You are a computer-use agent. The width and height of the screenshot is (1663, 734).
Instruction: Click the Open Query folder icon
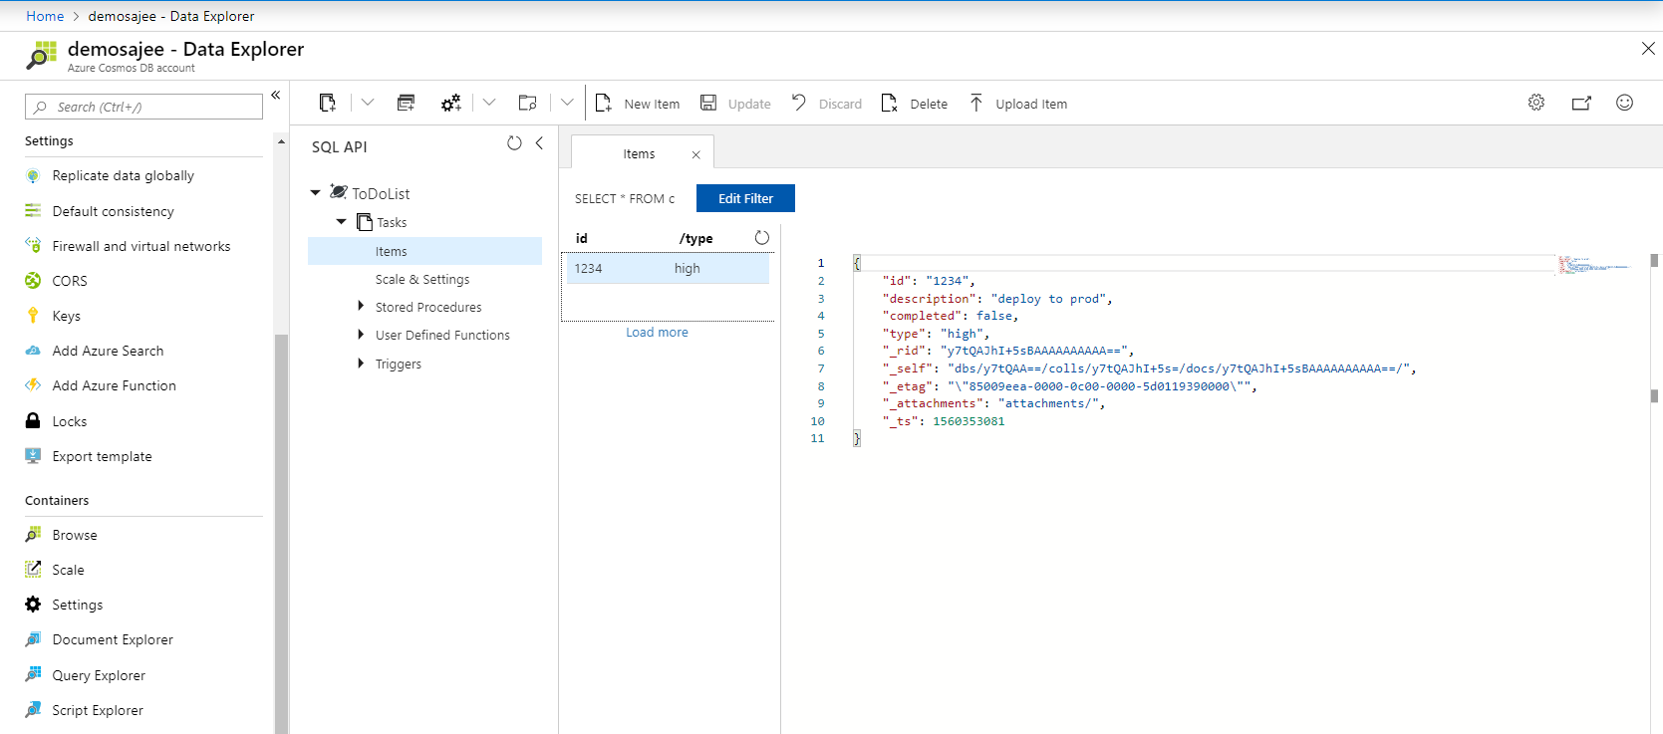coord(528,103)
